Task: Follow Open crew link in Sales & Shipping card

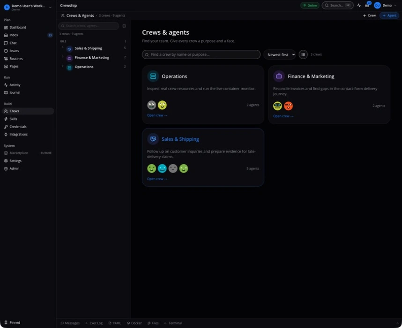Action: coord(157,179)
